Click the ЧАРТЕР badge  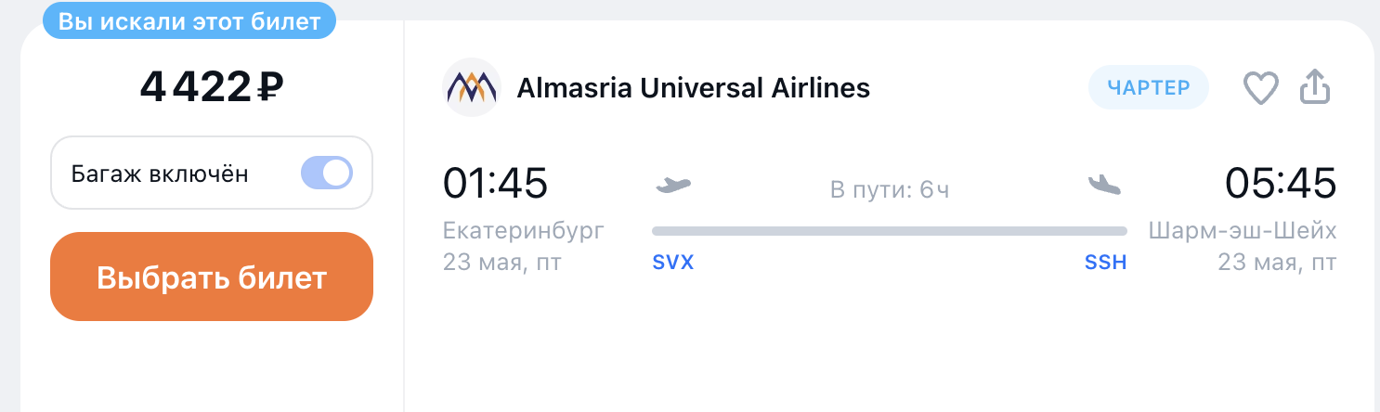point(1149,88)
